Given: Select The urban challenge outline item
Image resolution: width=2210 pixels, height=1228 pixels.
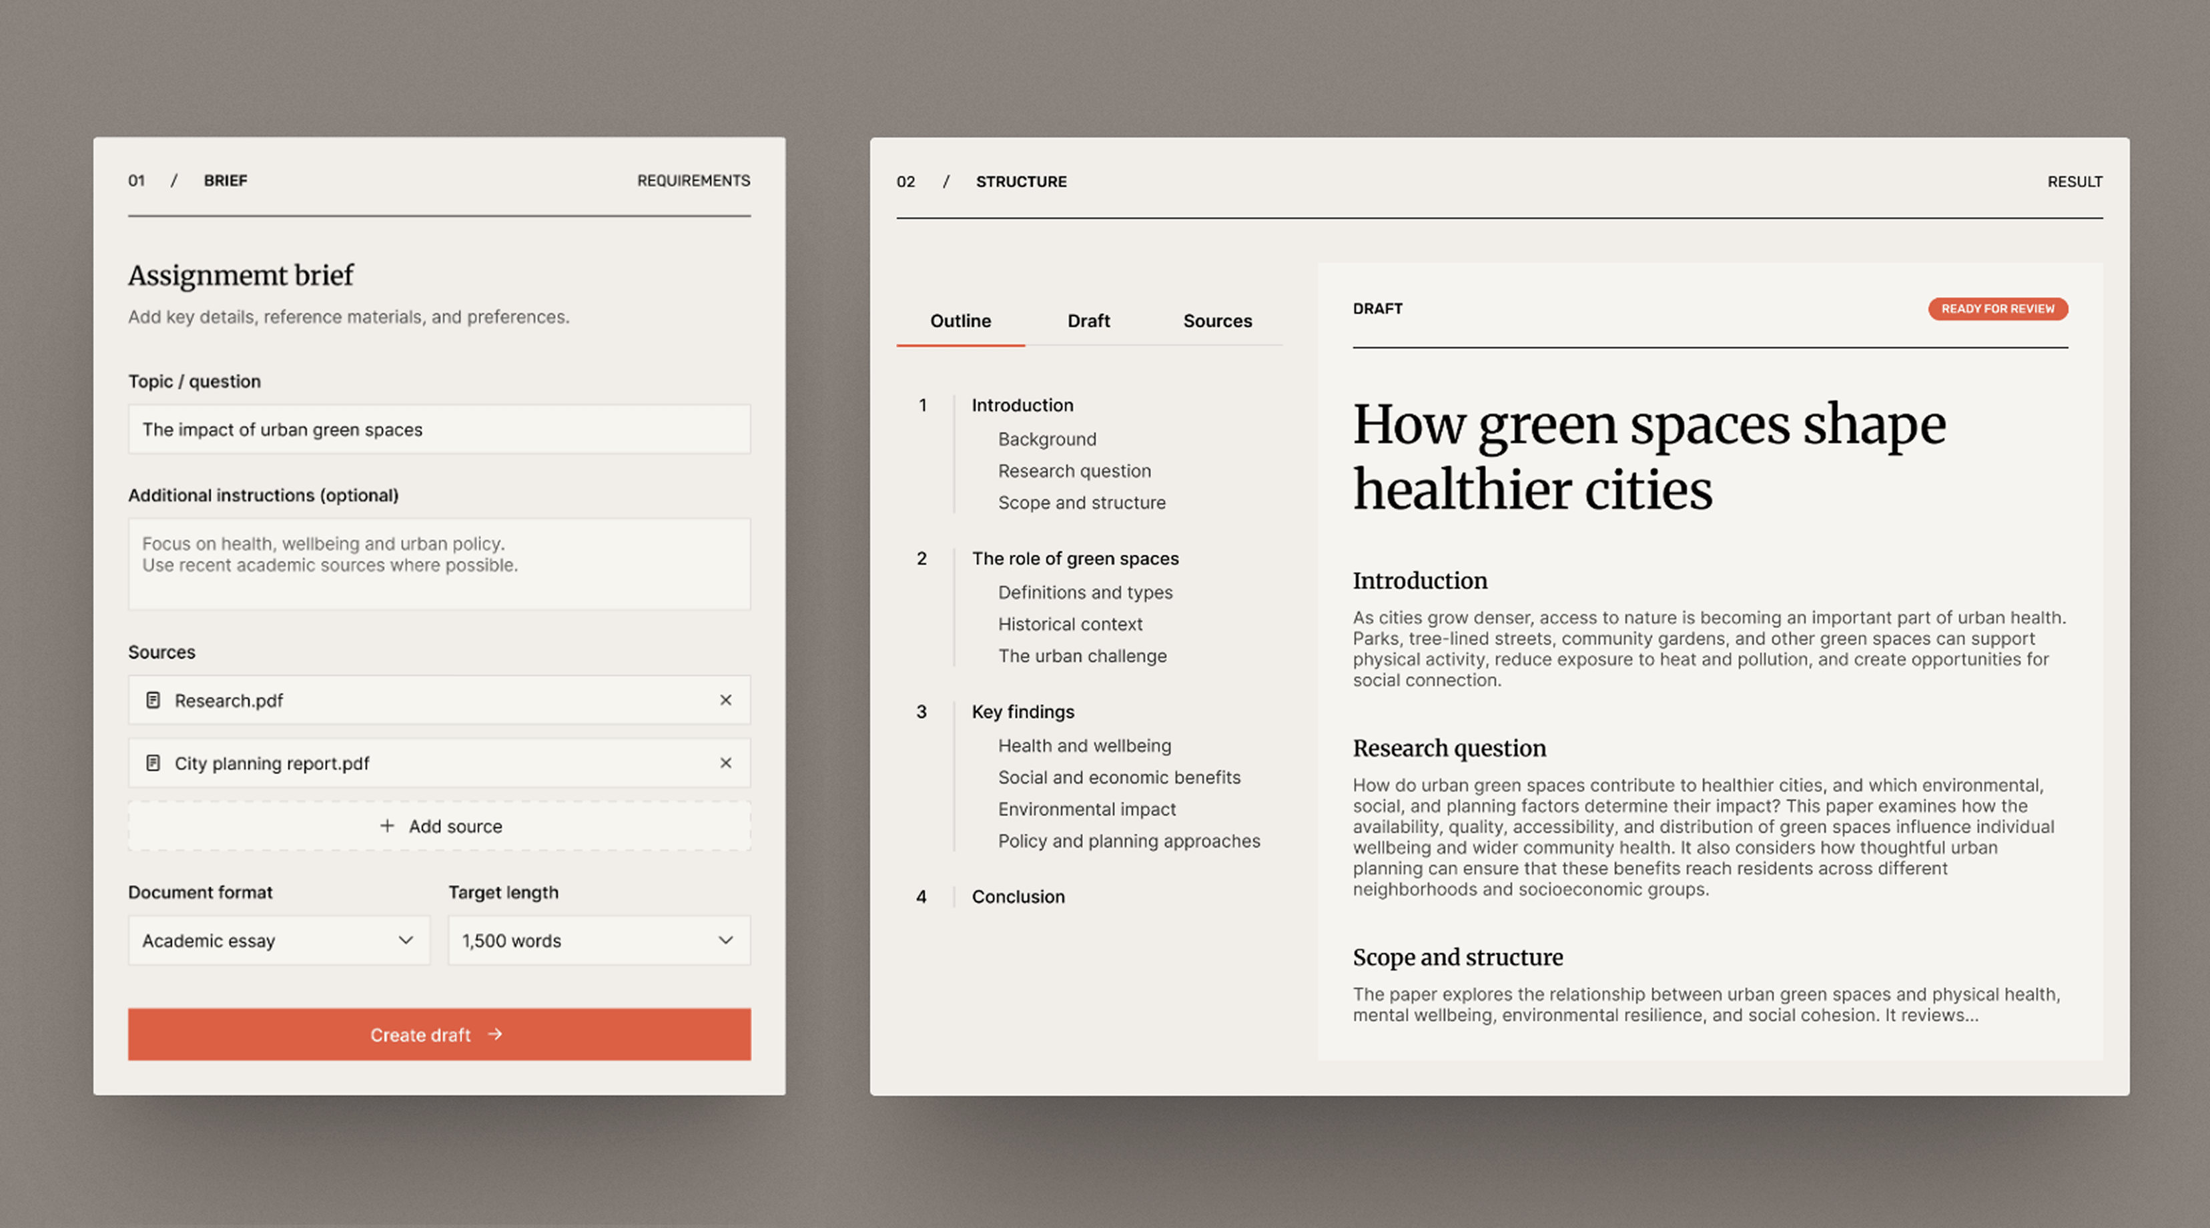Looking at the screenshot, I should (x=1082, y=657).
